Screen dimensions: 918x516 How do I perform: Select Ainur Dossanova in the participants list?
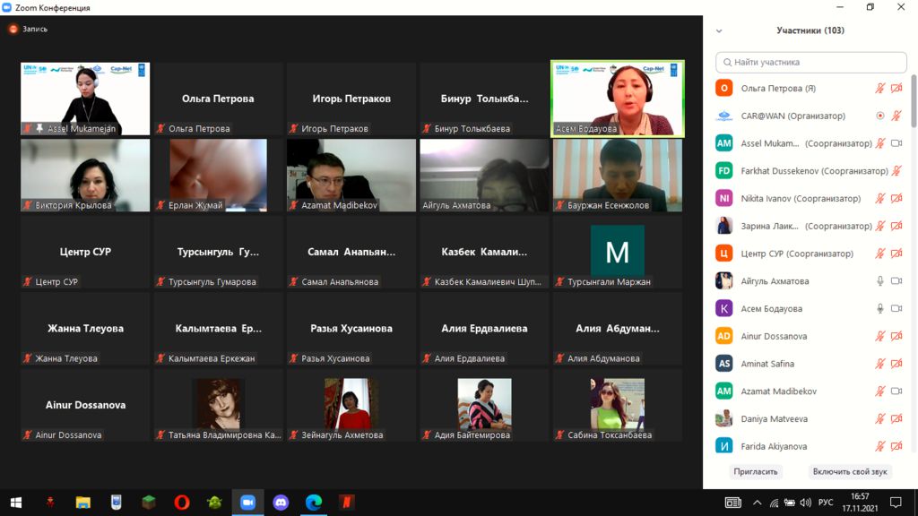[x=773, y=337]
